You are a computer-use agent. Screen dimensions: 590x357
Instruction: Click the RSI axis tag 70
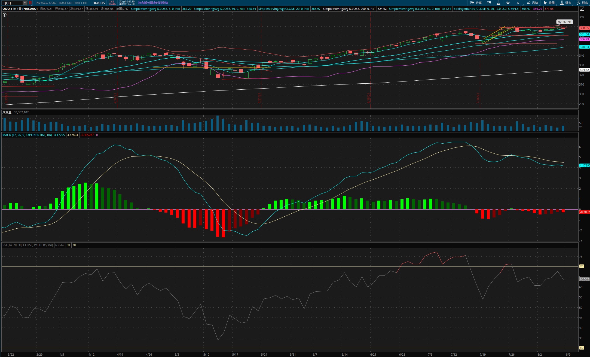coord(582,266)
